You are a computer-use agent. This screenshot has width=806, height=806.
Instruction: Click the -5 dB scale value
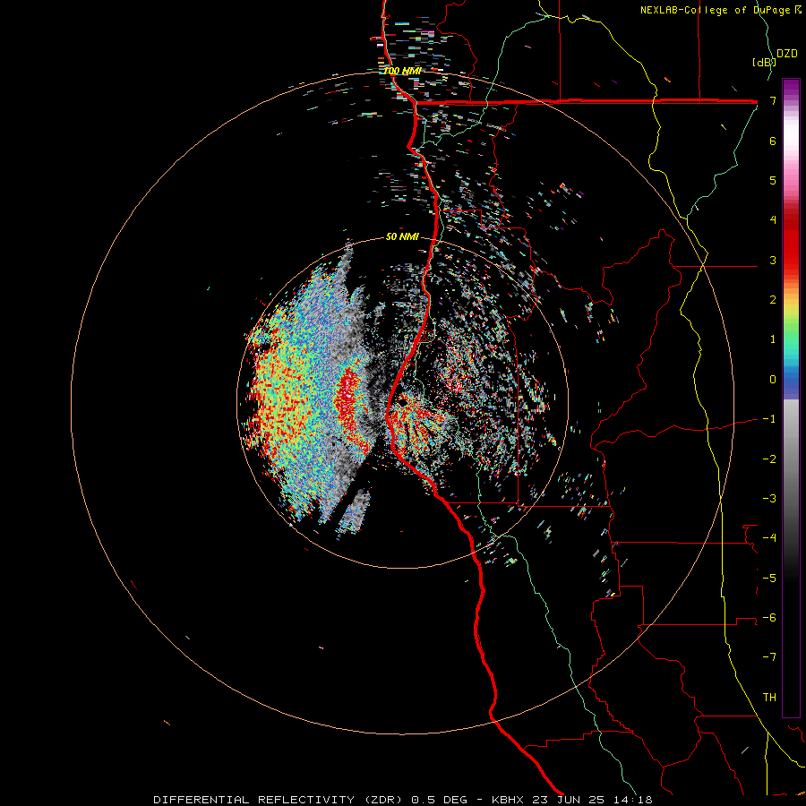pos(769,579)
